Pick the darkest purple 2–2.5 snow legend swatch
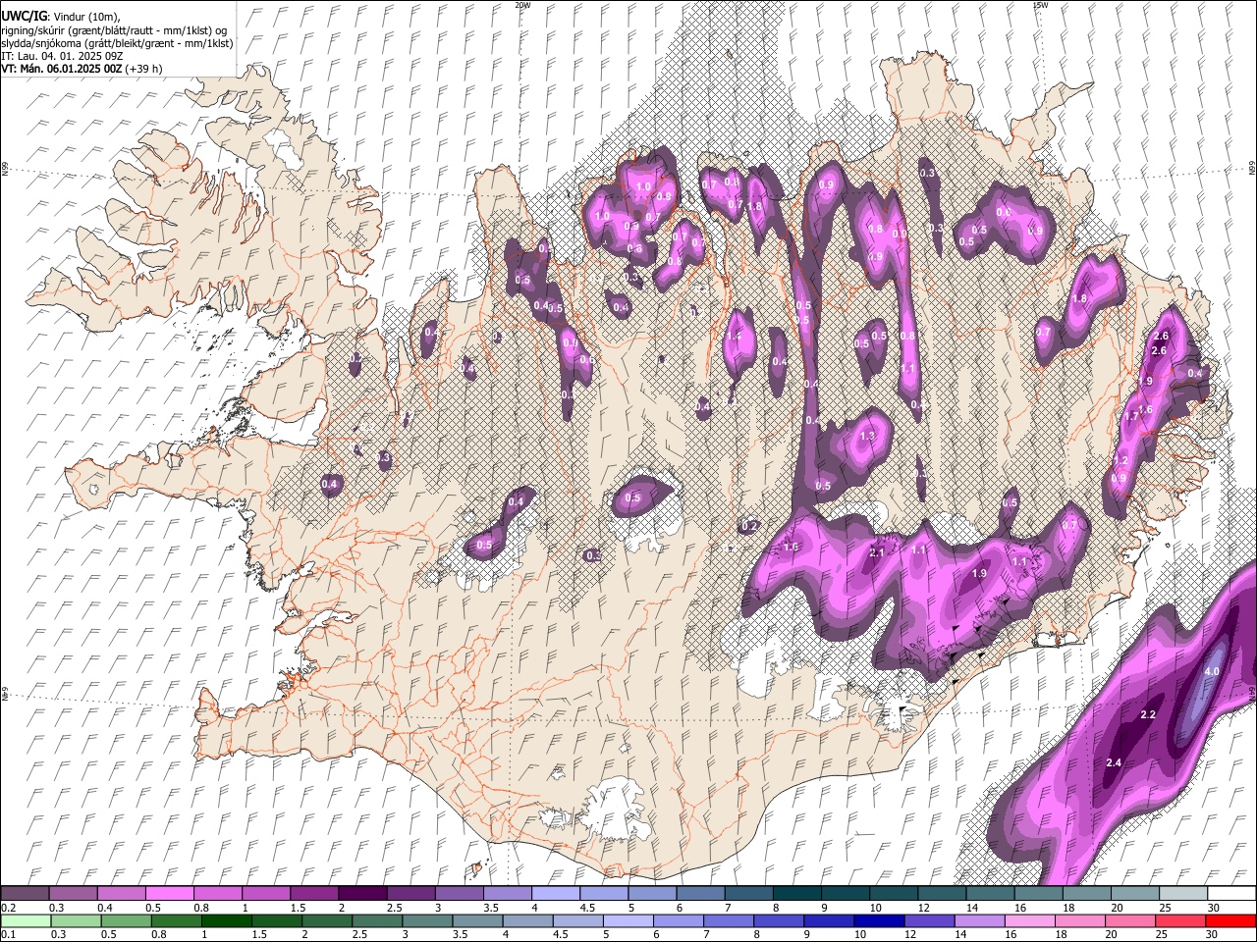This screenshot has width=1257, height=942. [x=362, y=894]
